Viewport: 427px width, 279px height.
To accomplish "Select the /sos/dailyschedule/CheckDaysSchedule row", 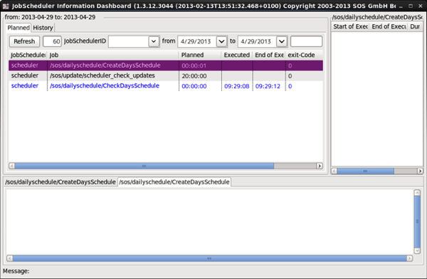I will (x=166, y=86).
